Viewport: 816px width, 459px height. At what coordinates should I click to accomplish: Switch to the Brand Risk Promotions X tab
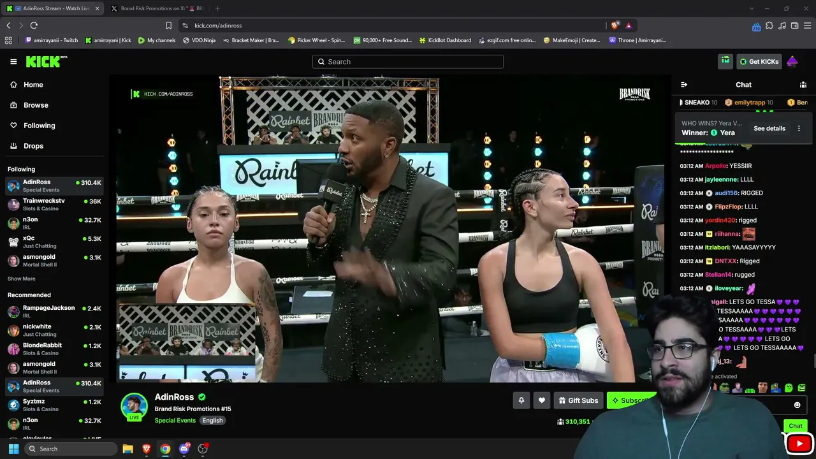click(x=157, y=8)
